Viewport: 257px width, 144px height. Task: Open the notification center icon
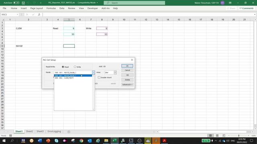pyautogui.click(x=252, y=140)
